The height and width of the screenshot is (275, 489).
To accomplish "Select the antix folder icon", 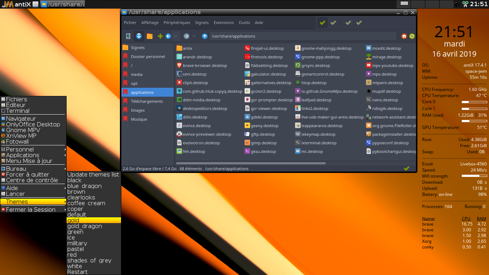I will tap(179, 48).
